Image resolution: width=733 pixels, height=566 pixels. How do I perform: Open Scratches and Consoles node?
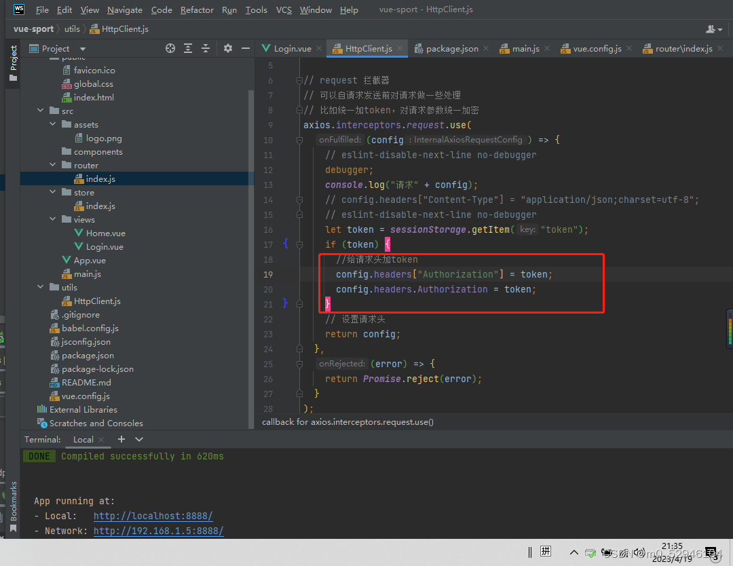click(x=90, y=423)
